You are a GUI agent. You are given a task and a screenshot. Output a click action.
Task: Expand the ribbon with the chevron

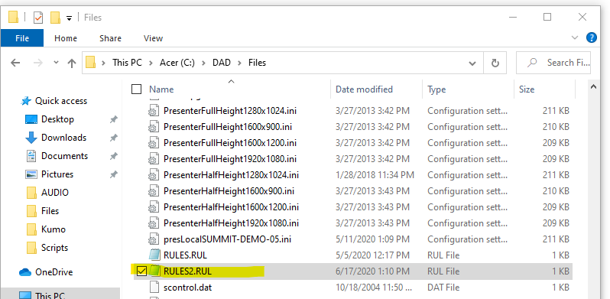click(x=575, y=37)
